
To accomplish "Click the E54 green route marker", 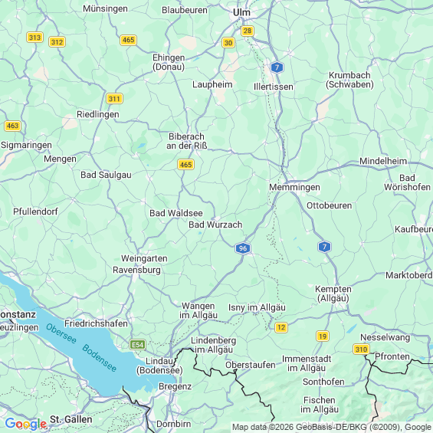I will pyautogui.click(x=137, y=345).
